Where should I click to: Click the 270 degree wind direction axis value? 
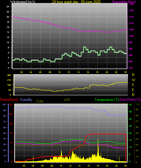point(9,80)
